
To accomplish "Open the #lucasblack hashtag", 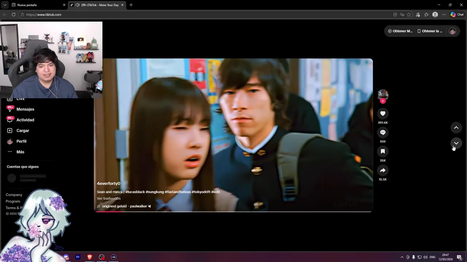I will (135, 192).
